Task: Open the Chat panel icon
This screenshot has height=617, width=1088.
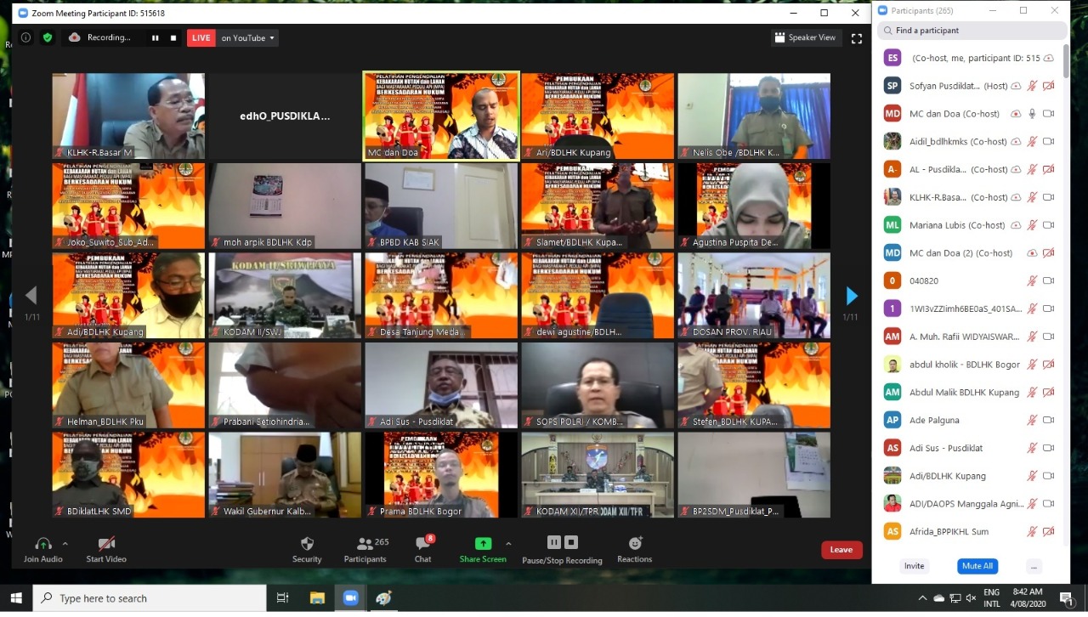Action: point(422,544)
